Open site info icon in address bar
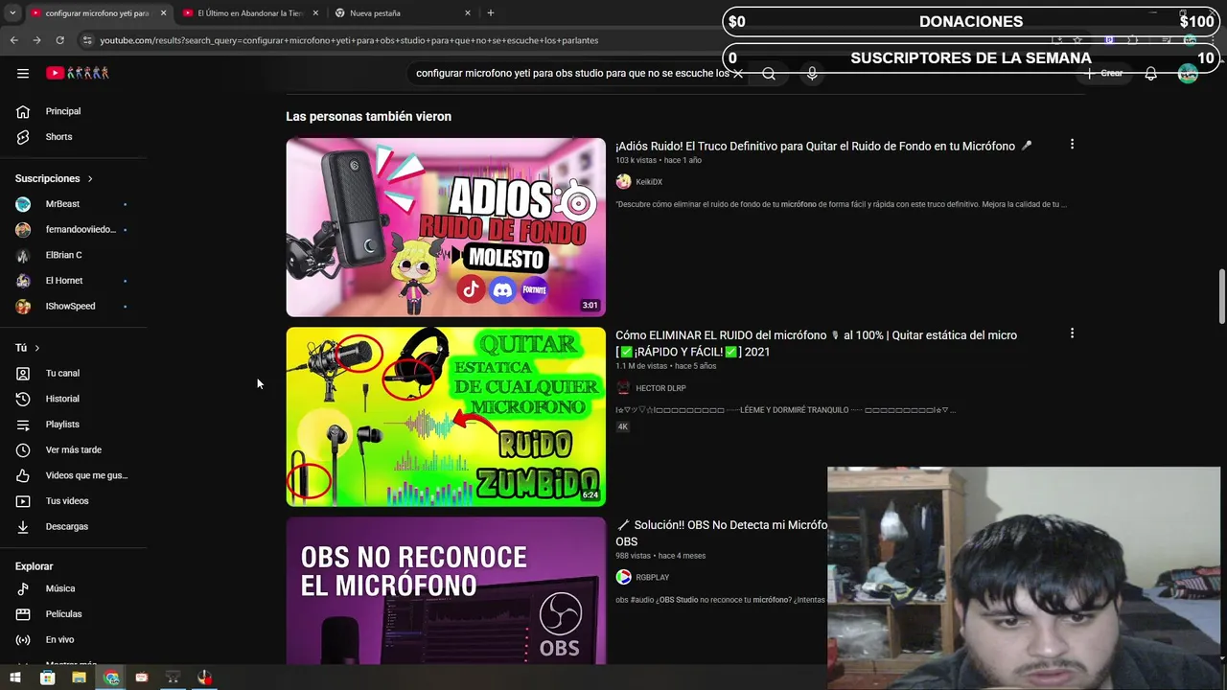The width and height of the screenshot is (1227, 690). pyautogui.click(x=87, y=40)
